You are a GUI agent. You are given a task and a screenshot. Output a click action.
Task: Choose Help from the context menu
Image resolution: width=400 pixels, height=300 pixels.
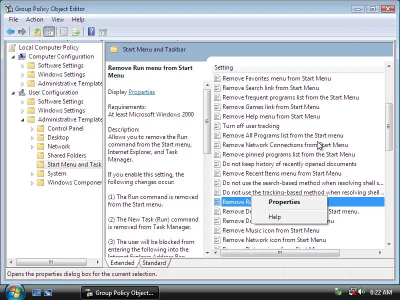coord(289,217)
